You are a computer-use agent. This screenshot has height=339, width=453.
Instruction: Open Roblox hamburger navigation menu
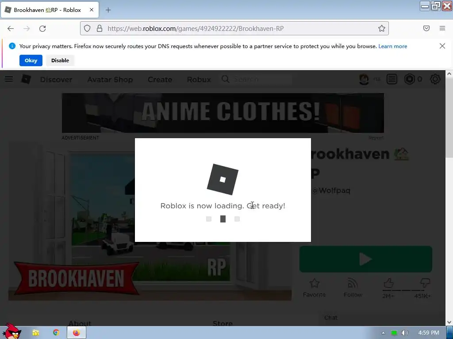(9, 79)
